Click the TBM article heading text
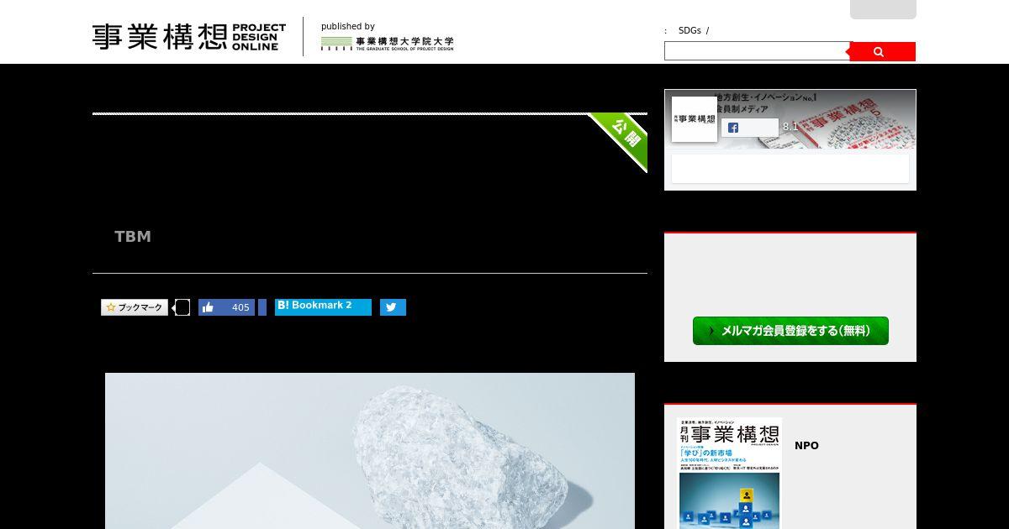The image size is (1009, 529). click(x=133, y=237)
